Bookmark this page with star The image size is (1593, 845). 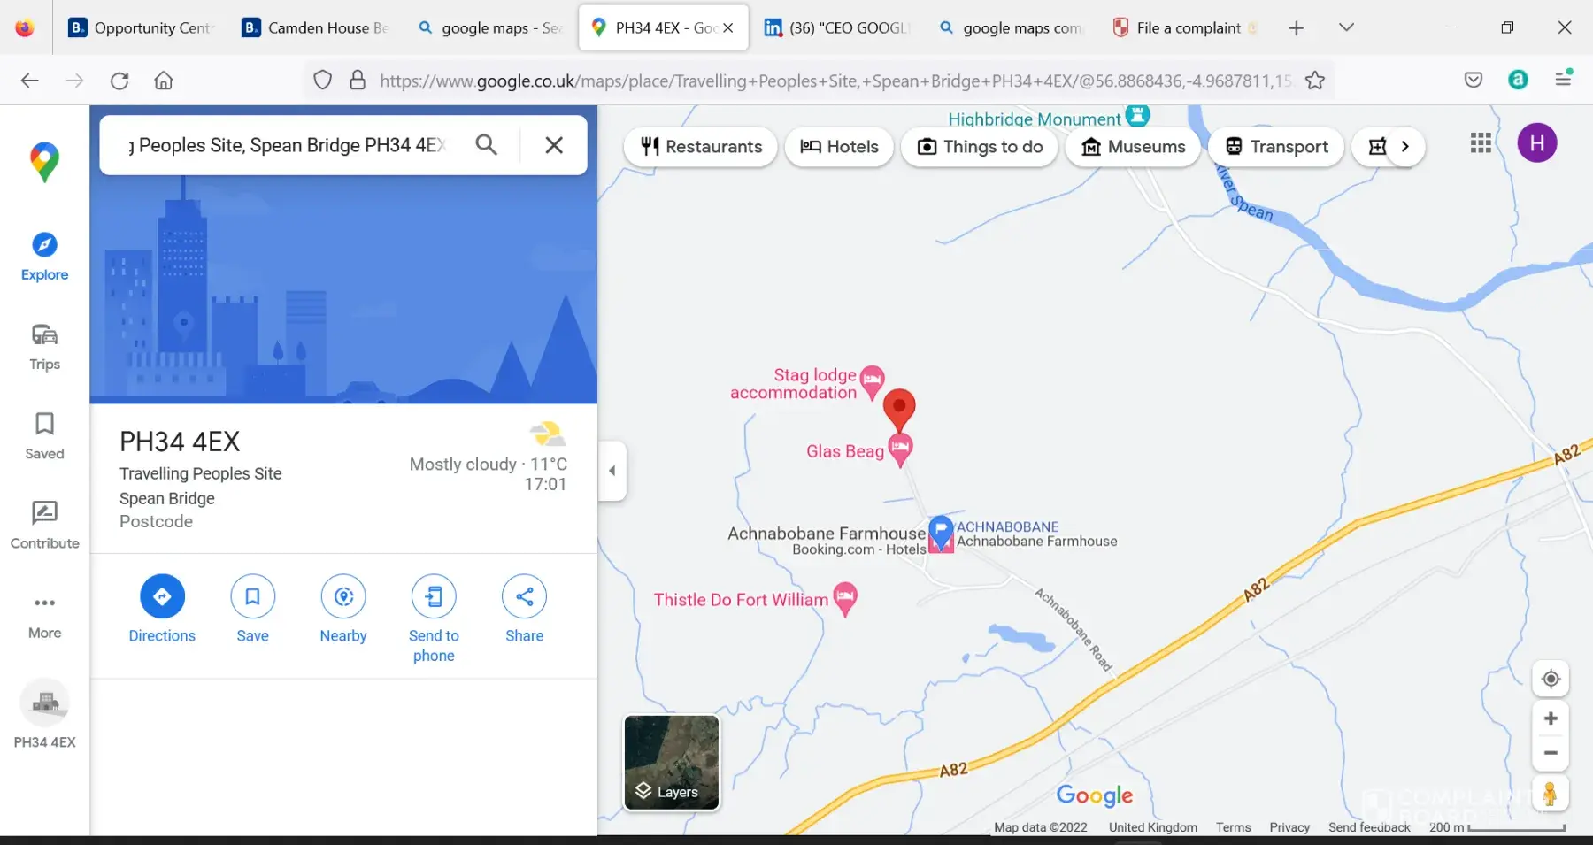coord(1315,81)
